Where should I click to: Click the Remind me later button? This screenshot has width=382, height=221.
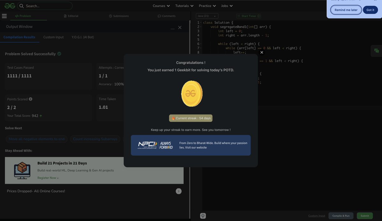tap(346, 10)
